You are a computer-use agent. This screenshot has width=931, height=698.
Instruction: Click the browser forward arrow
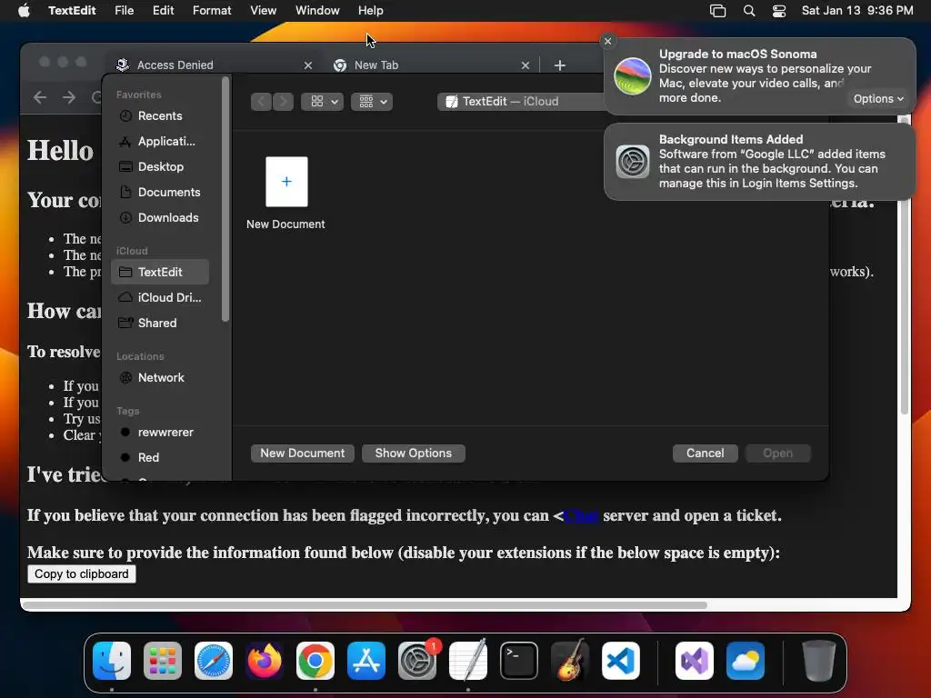[x=69, y=96]
